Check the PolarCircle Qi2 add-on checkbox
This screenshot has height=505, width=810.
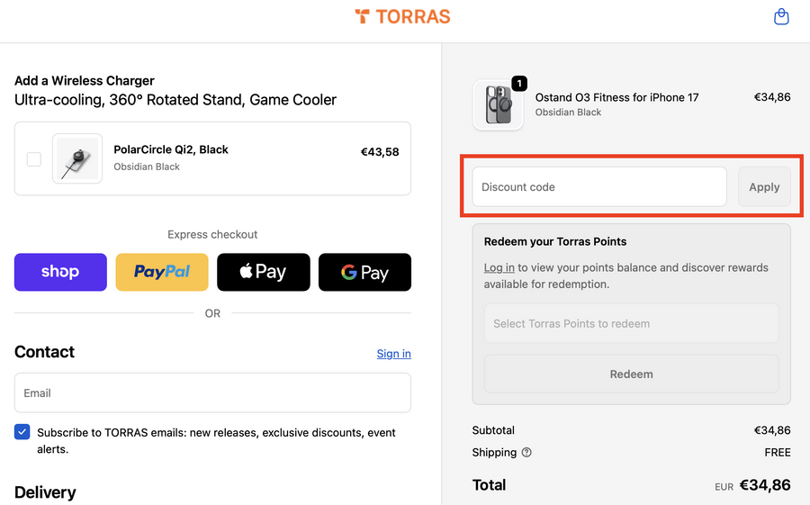(34, 159)
